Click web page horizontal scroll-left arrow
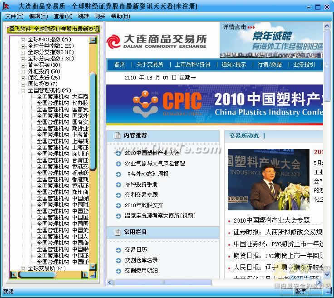This screenshot has height=298, width=334. click(110, 283)
